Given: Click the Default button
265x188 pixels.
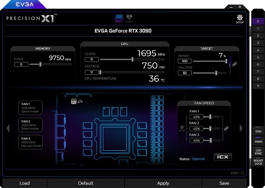Looking at the screenshot, I should (x=86, y=183).
